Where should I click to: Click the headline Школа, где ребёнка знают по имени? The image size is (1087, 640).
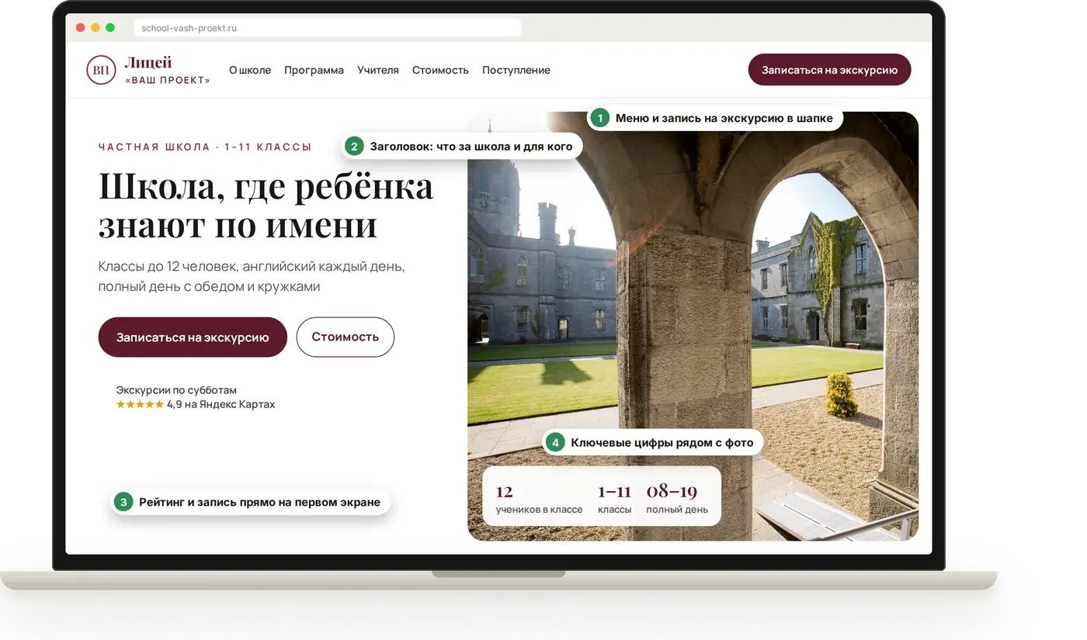(x=266, y=205)
